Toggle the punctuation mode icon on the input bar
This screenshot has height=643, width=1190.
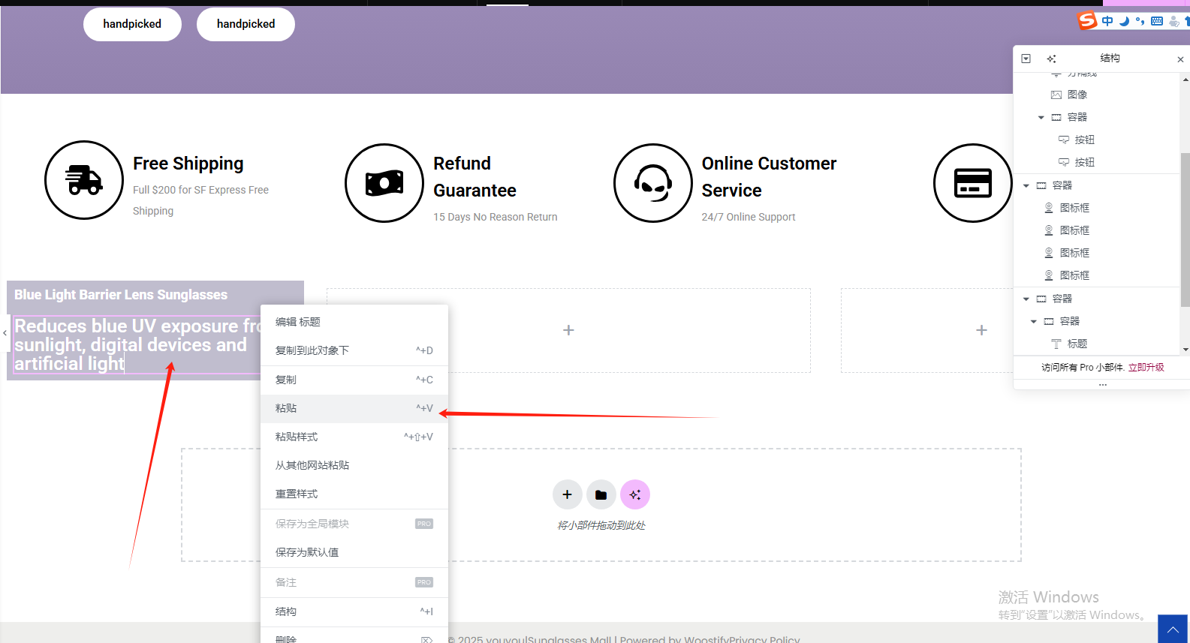(x=1140, y=21)
